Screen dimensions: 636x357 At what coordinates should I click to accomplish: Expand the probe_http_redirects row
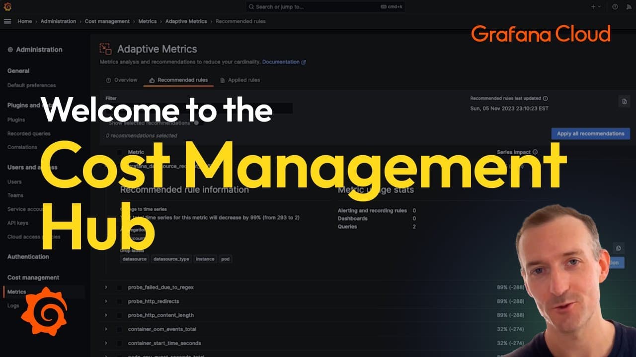click(x=106, y=301)
